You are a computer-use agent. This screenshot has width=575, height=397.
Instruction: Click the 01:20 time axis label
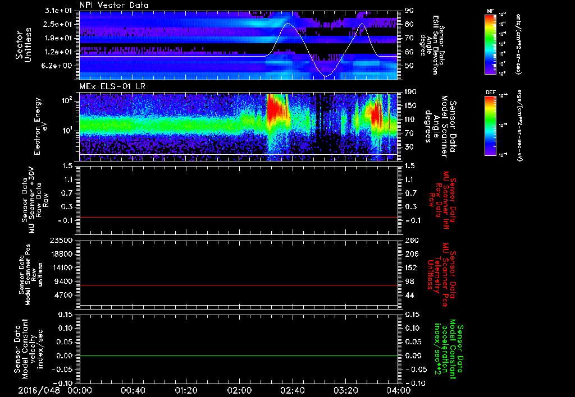click(x=186, y=390)
